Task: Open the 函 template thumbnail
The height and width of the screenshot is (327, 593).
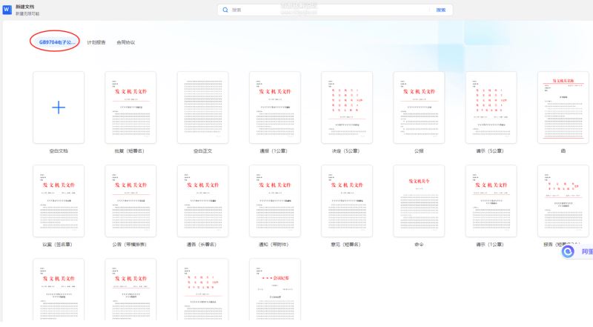Action: (563, 107)
